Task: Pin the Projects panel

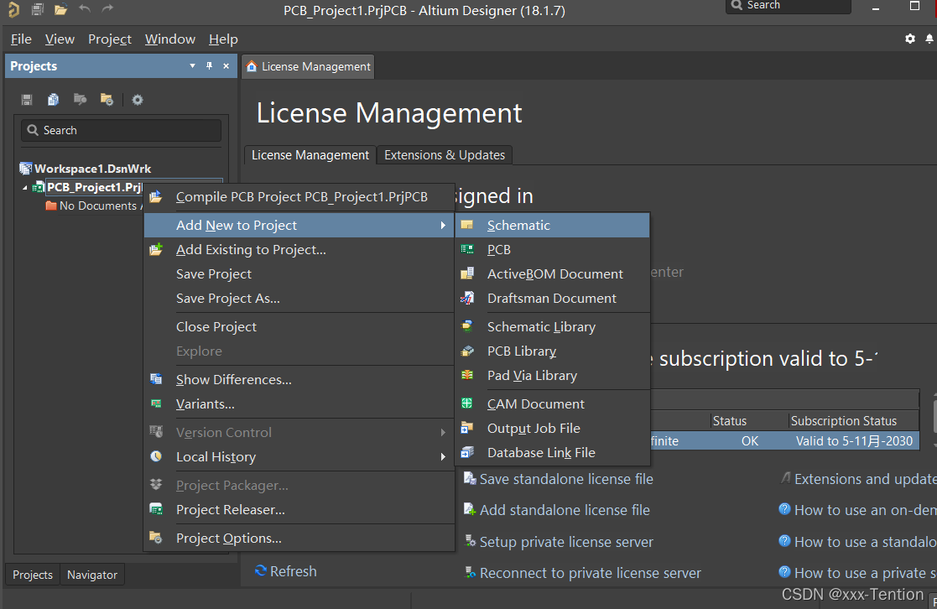Action: click(209, 65)
